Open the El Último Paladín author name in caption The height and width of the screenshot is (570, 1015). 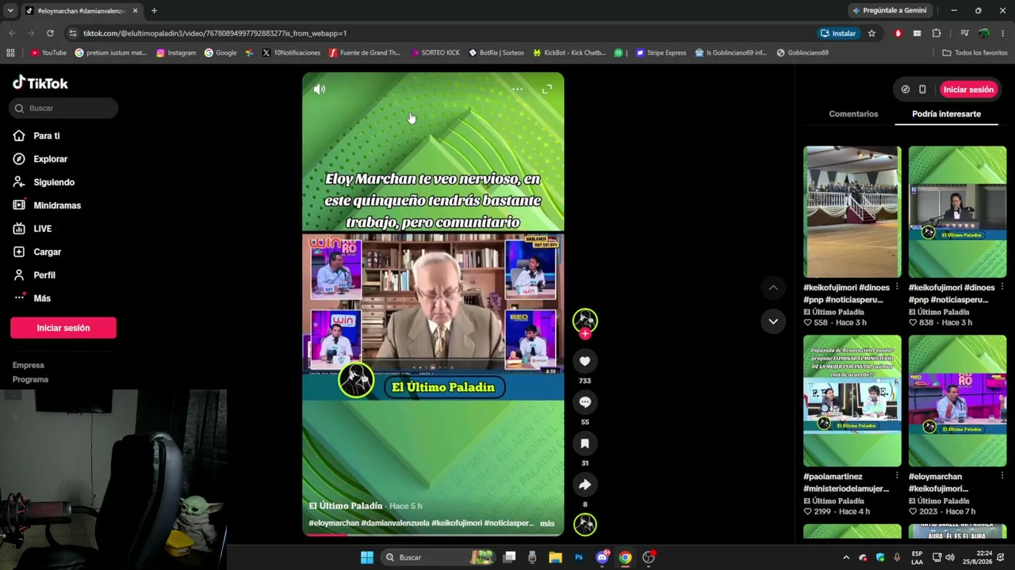[x=346, y=506]
